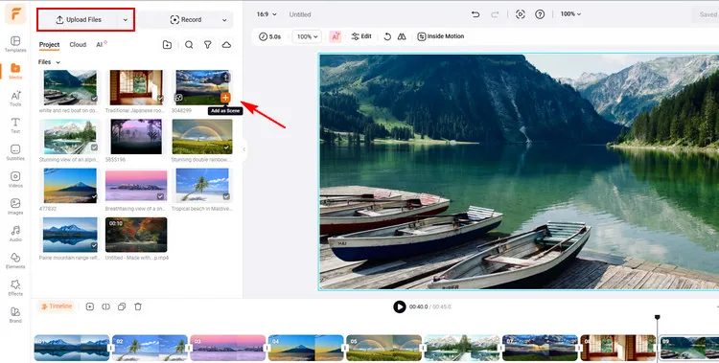This screenshot has height=363, width=719.
Task: Open the help question mark icon
Action: coord(540,14)
